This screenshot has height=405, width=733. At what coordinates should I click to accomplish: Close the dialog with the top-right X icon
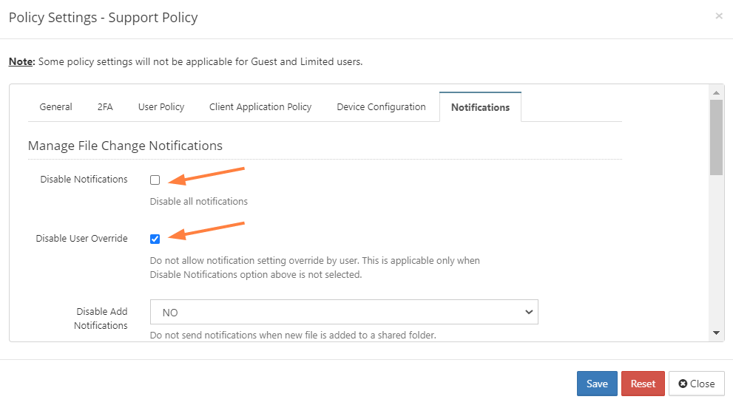pos(718,16)
